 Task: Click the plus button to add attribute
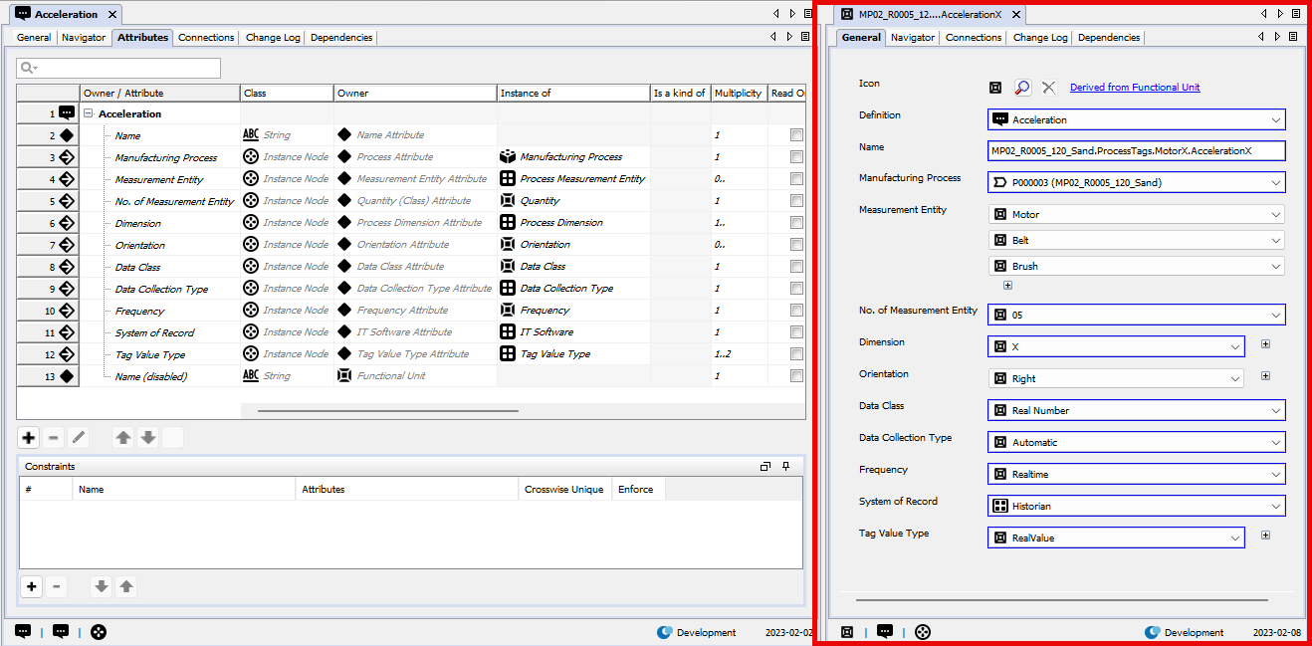29,437
